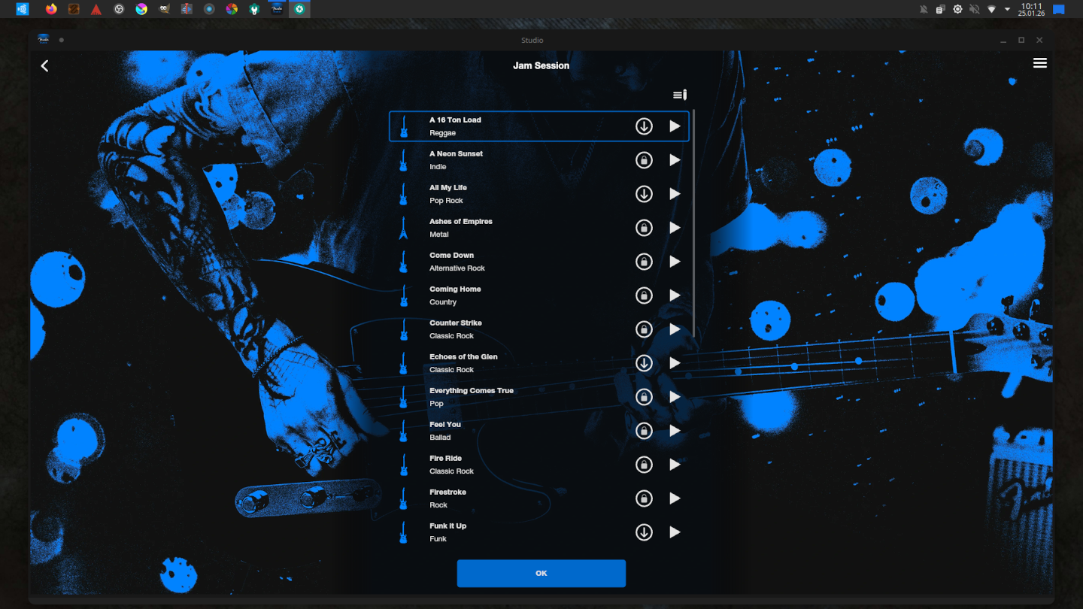This screenshot has height=609, width=1083.
Task: Click the guitar icon beside Ashes of Empires
Action: [x=404, y=228]
